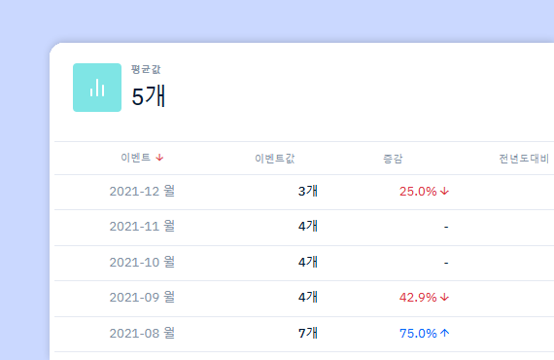Click the 전년도대비 column header
Image resolution: width=554 pixels, height=360 pixels.
(524, 159)
